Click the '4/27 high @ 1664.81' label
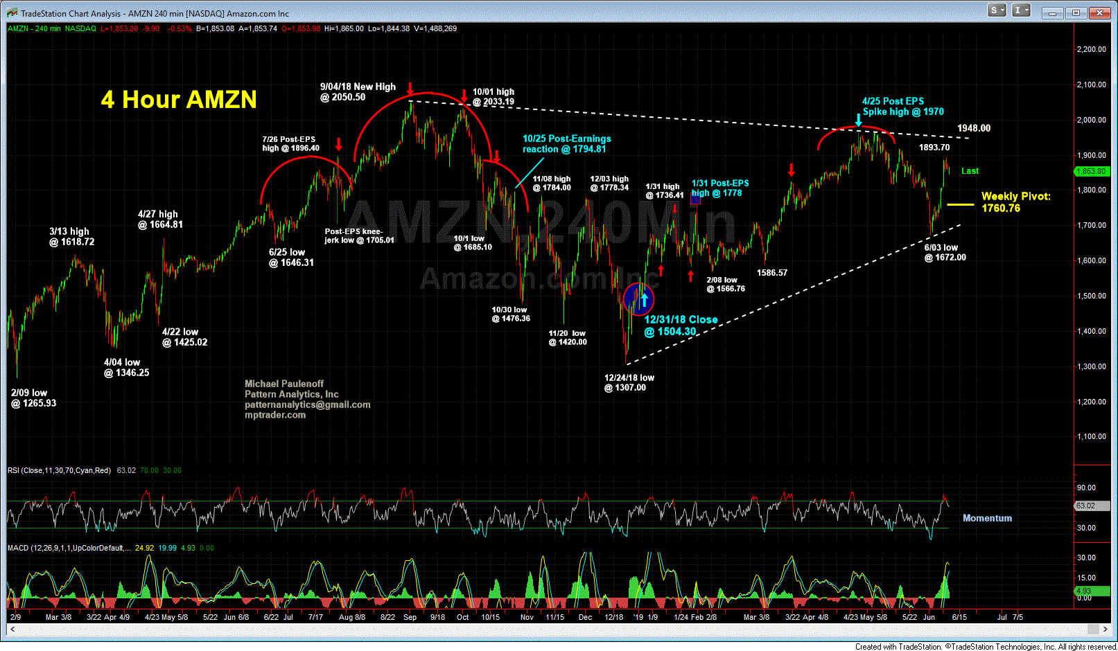1118x651 pixels. [160, 220]
